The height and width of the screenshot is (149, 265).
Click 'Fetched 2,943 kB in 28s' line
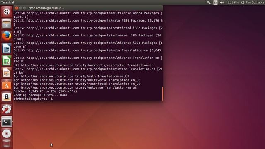[45, 91]
